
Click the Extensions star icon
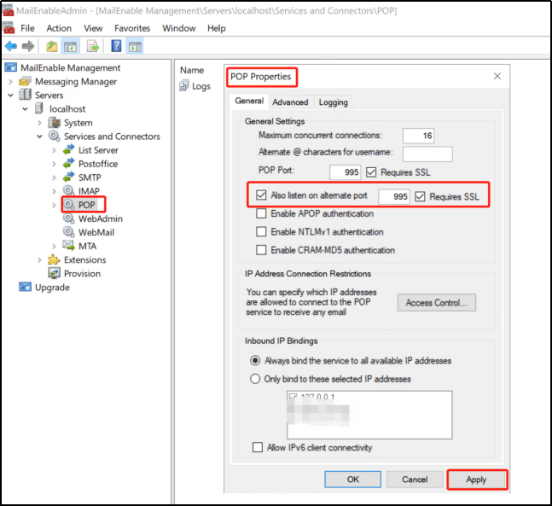click(55, 259)
